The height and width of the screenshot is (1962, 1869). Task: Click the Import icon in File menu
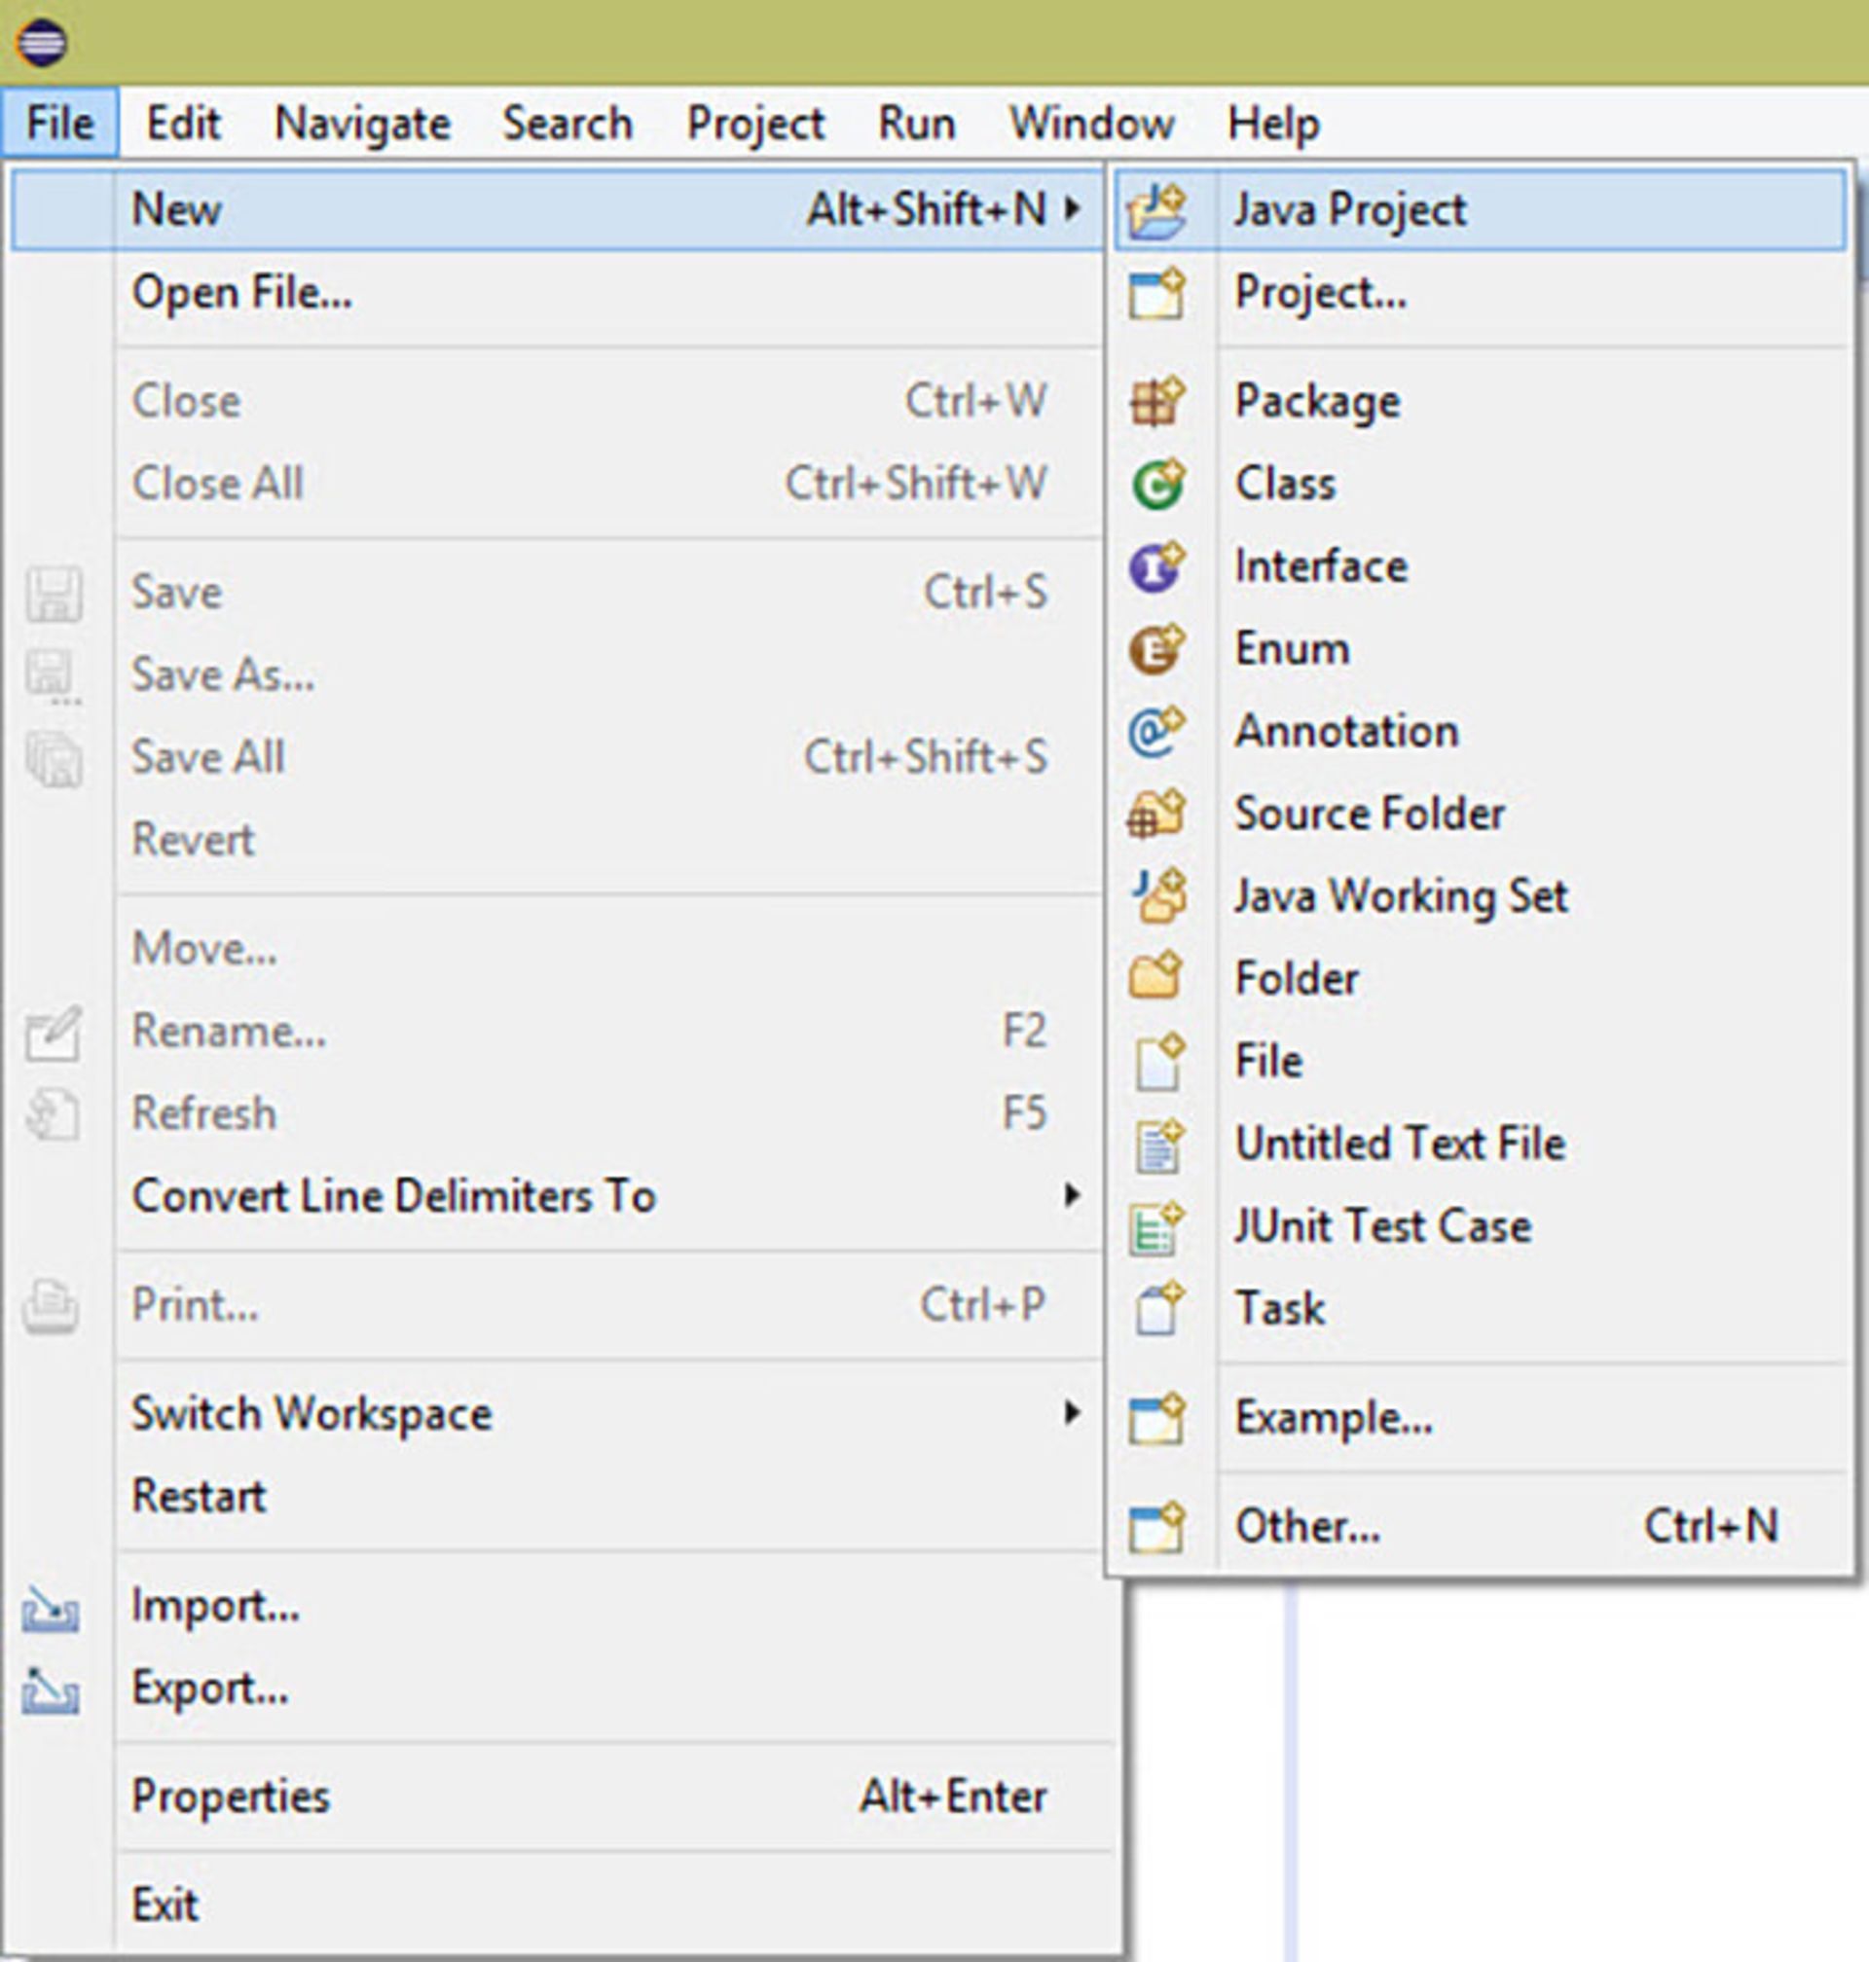point(50,1609)
